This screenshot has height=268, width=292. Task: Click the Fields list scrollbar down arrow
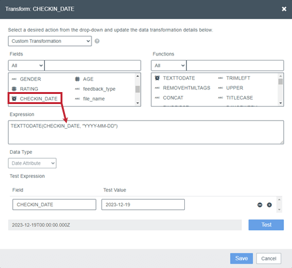click(x=137, y=103)
